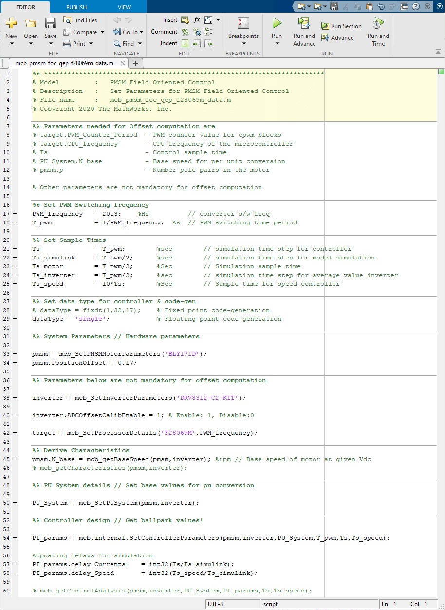This screenshot has width=445, height=610.
Task: Select the EDITOR ribbon tab
Action: point(25,7)
